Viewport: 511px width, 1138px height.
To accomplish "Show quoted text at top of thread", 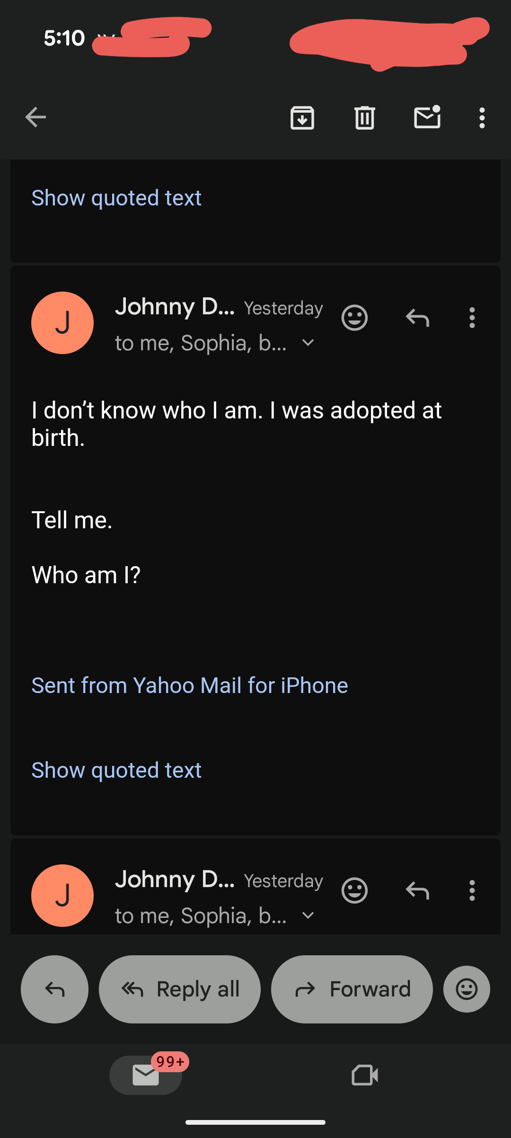I will point(116,197).
